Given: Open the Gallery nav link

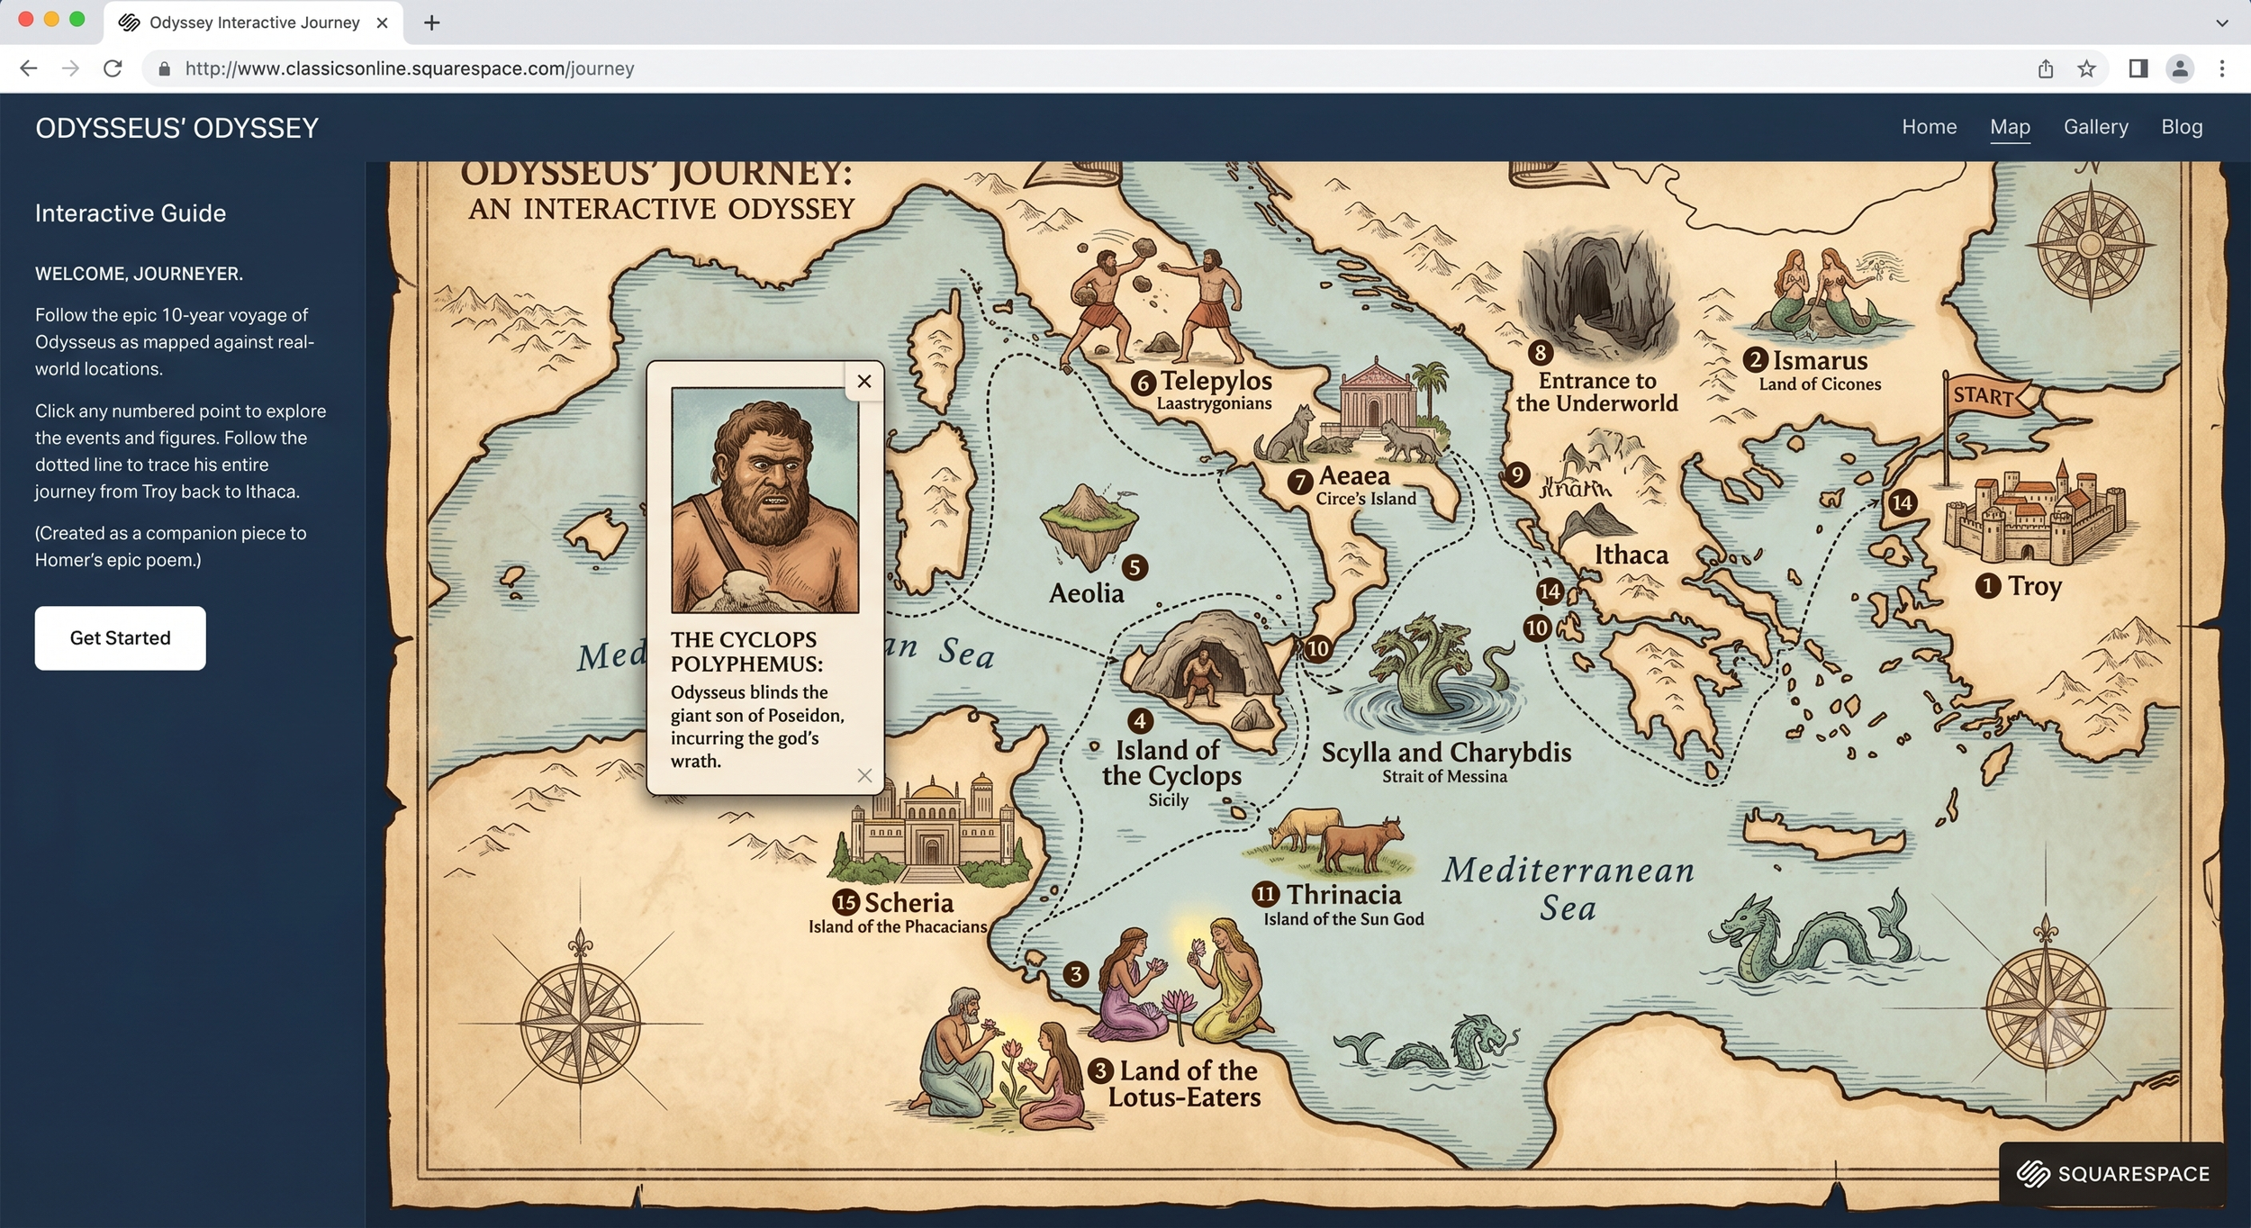Looking at the screenshot, I should [x=2095, y=127].
